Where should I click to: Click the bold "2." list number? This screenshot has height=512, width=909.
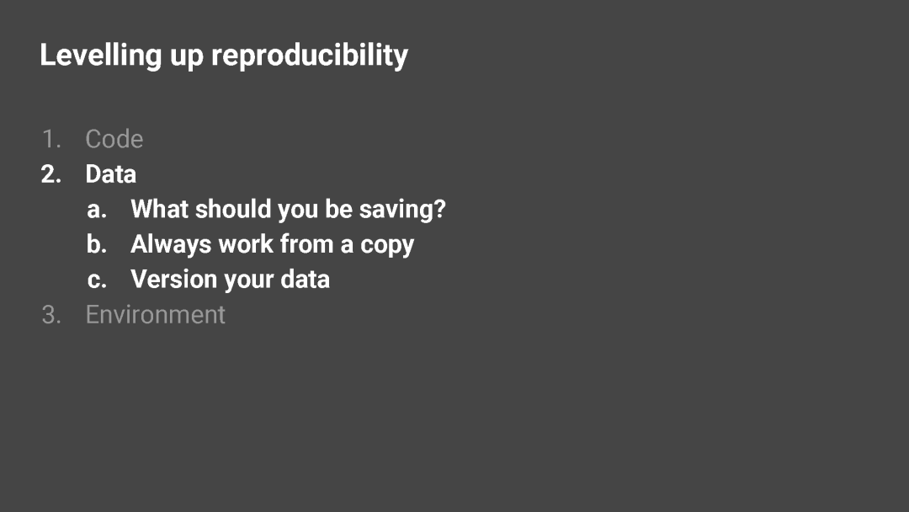[51, 174]
